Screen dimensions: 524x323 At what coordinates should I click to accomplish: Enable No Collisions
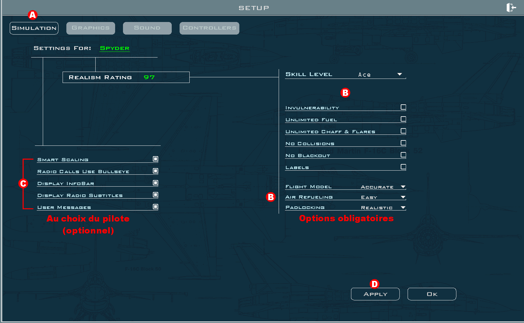[403, 143]
